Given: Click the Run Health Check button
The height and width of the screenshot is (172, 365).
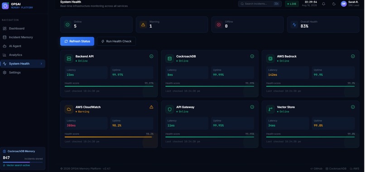Looking at the screenshot, I should 116,41.
